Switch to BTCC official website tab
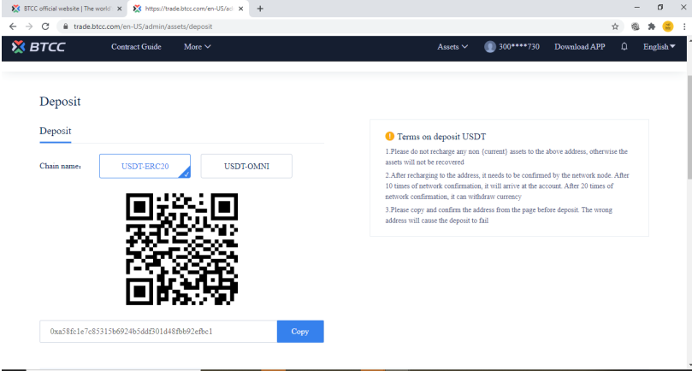This screenshot has width=692, height=371. click(66, 9)
